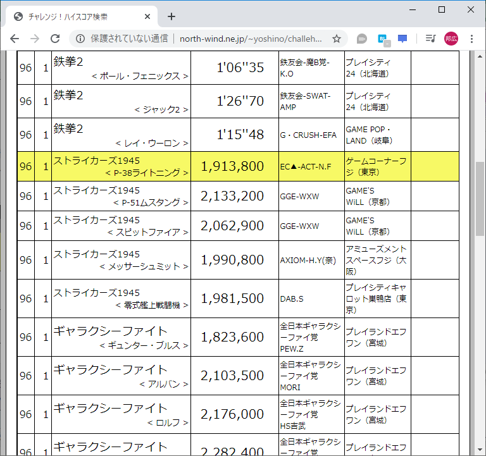
Task: Click the score 2,103,500
Action: [x=232, y=376]
